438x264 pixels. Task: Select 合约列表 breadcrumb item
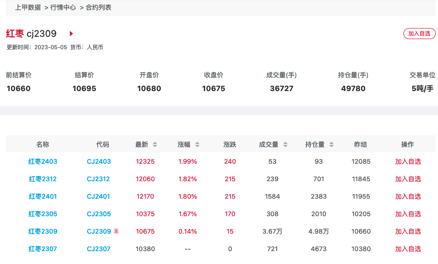tap(98, 7)
